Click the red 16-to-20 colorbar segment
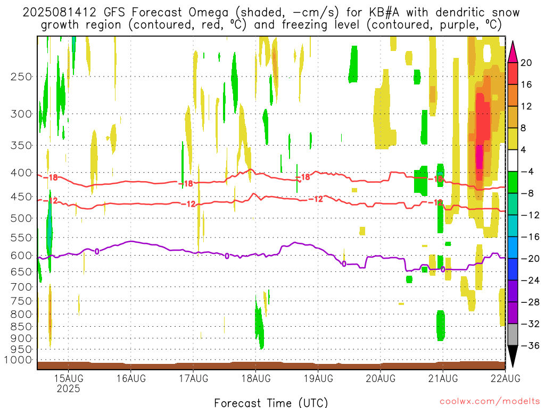This screenshot has height=408, width=545. (513, 73)
